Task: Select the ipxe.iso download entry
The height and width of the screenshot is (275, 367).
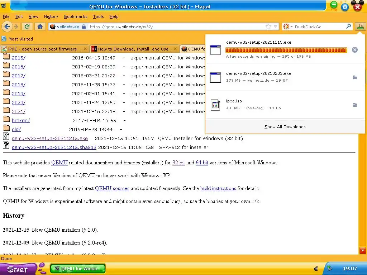Action: pyautogui.click(x=285, y=105)
